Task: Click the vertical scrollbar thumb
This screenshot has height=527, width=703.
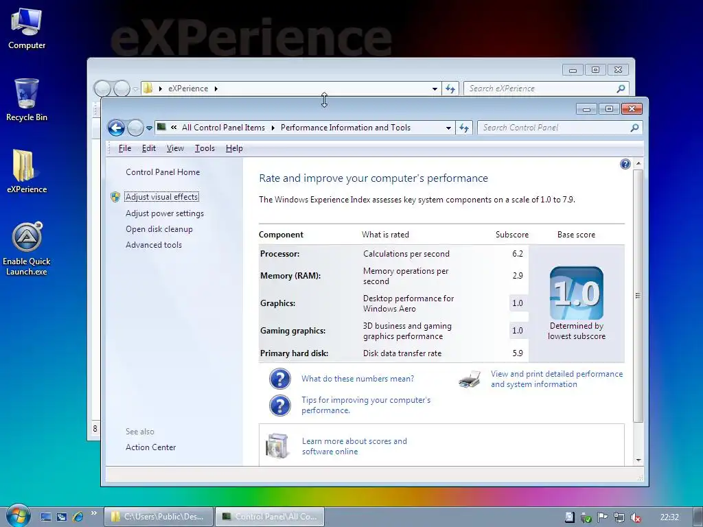Action: 638,296
